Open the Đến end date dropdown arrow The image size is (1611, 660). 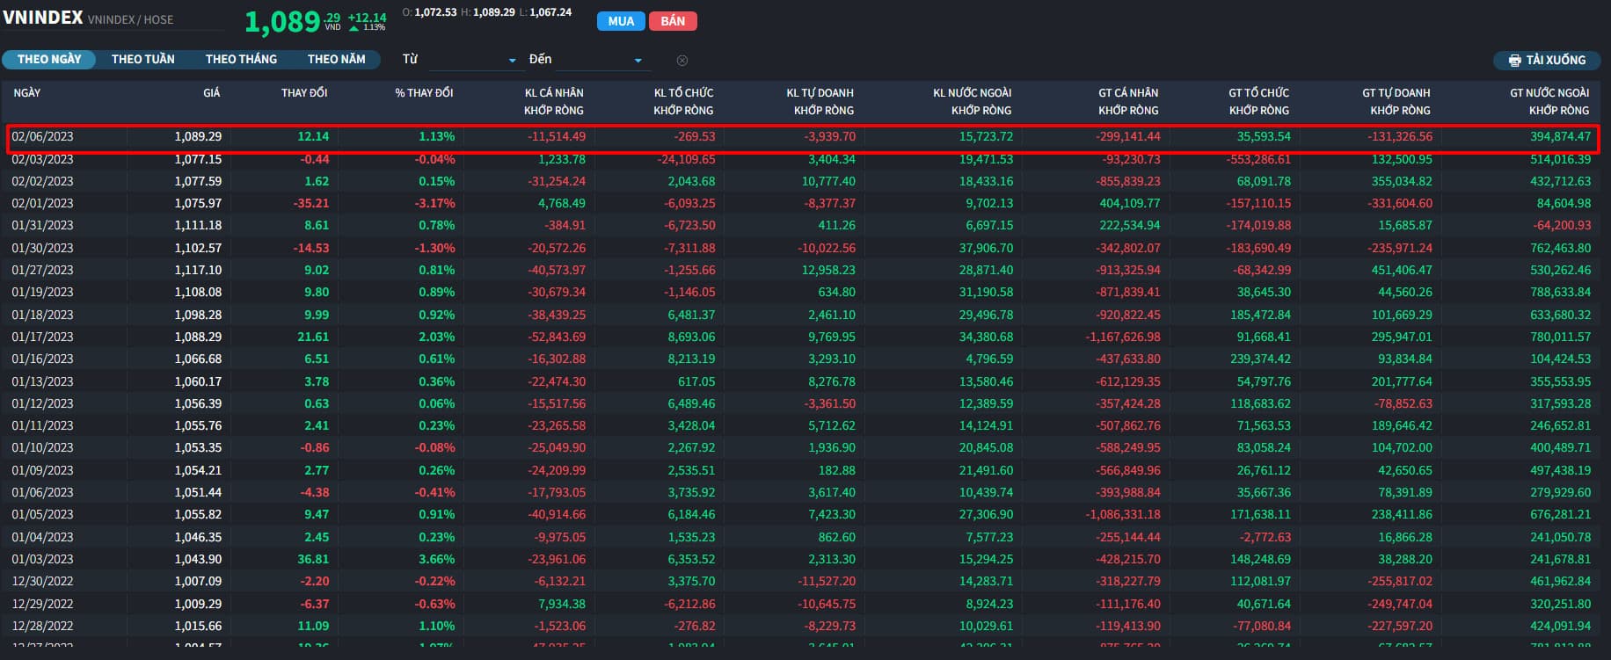pos(638,61)
